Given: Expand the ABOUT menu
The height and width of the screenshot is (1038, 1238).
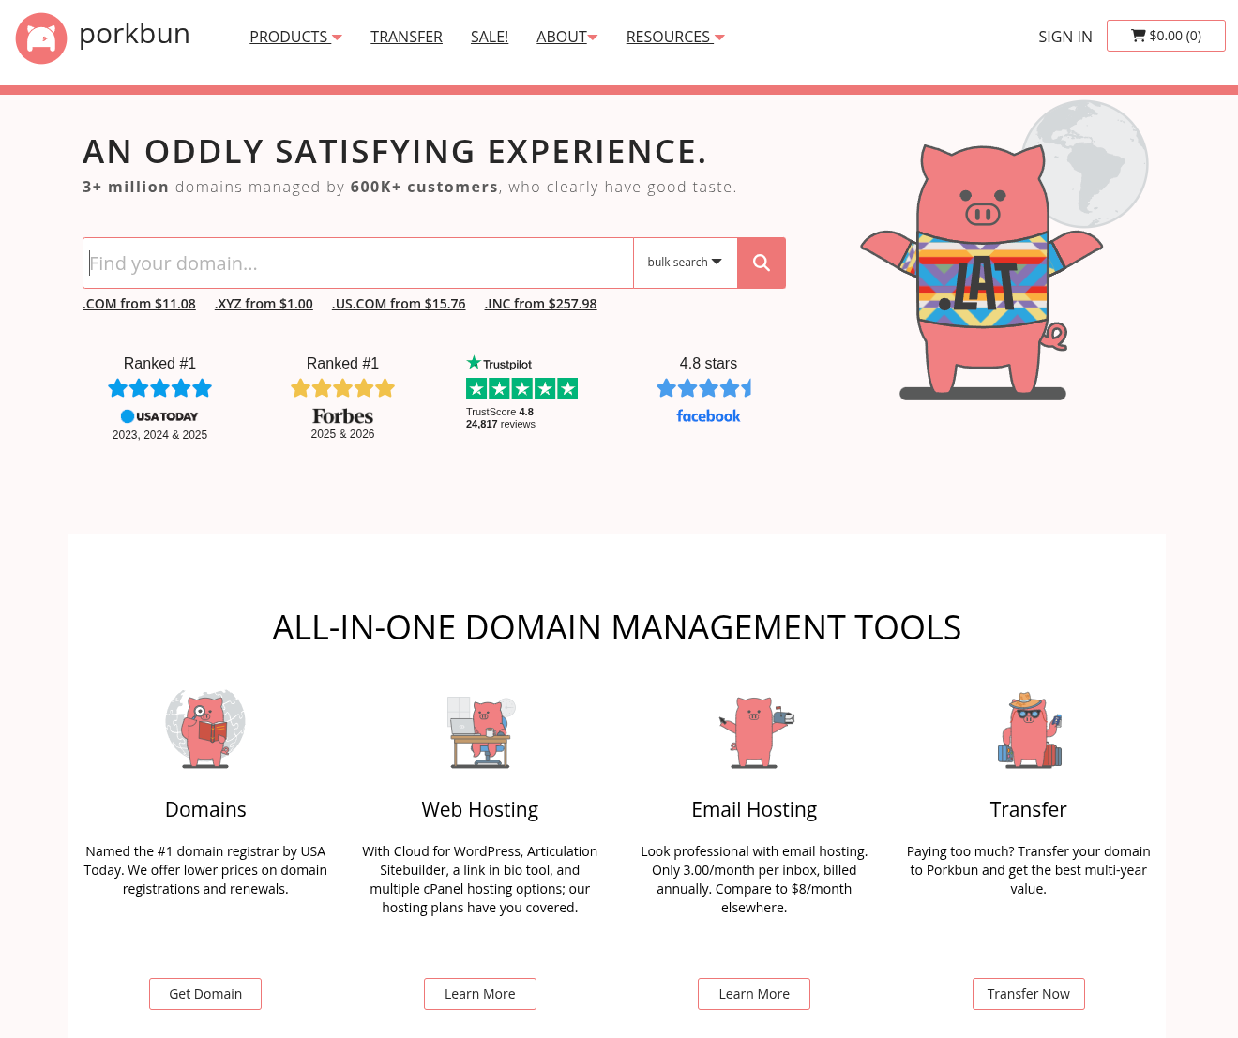Looking at the screenshot, I should [566, 37].
